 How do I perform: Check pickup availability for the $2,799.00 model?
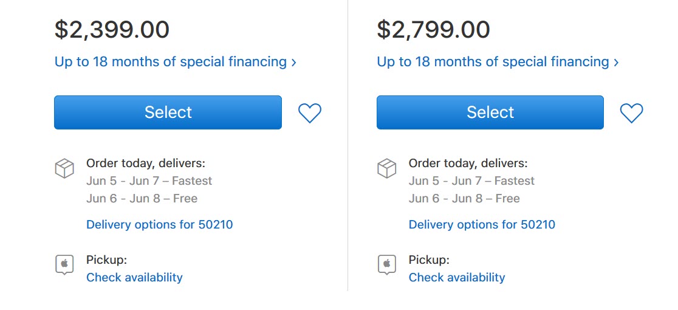pyautogui.click(x=457, y=278)
